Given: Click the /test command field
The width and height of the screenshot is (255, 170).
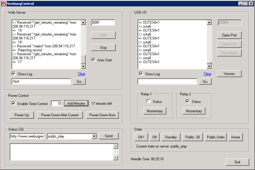Looking at the screenshot, I should 41,81.
